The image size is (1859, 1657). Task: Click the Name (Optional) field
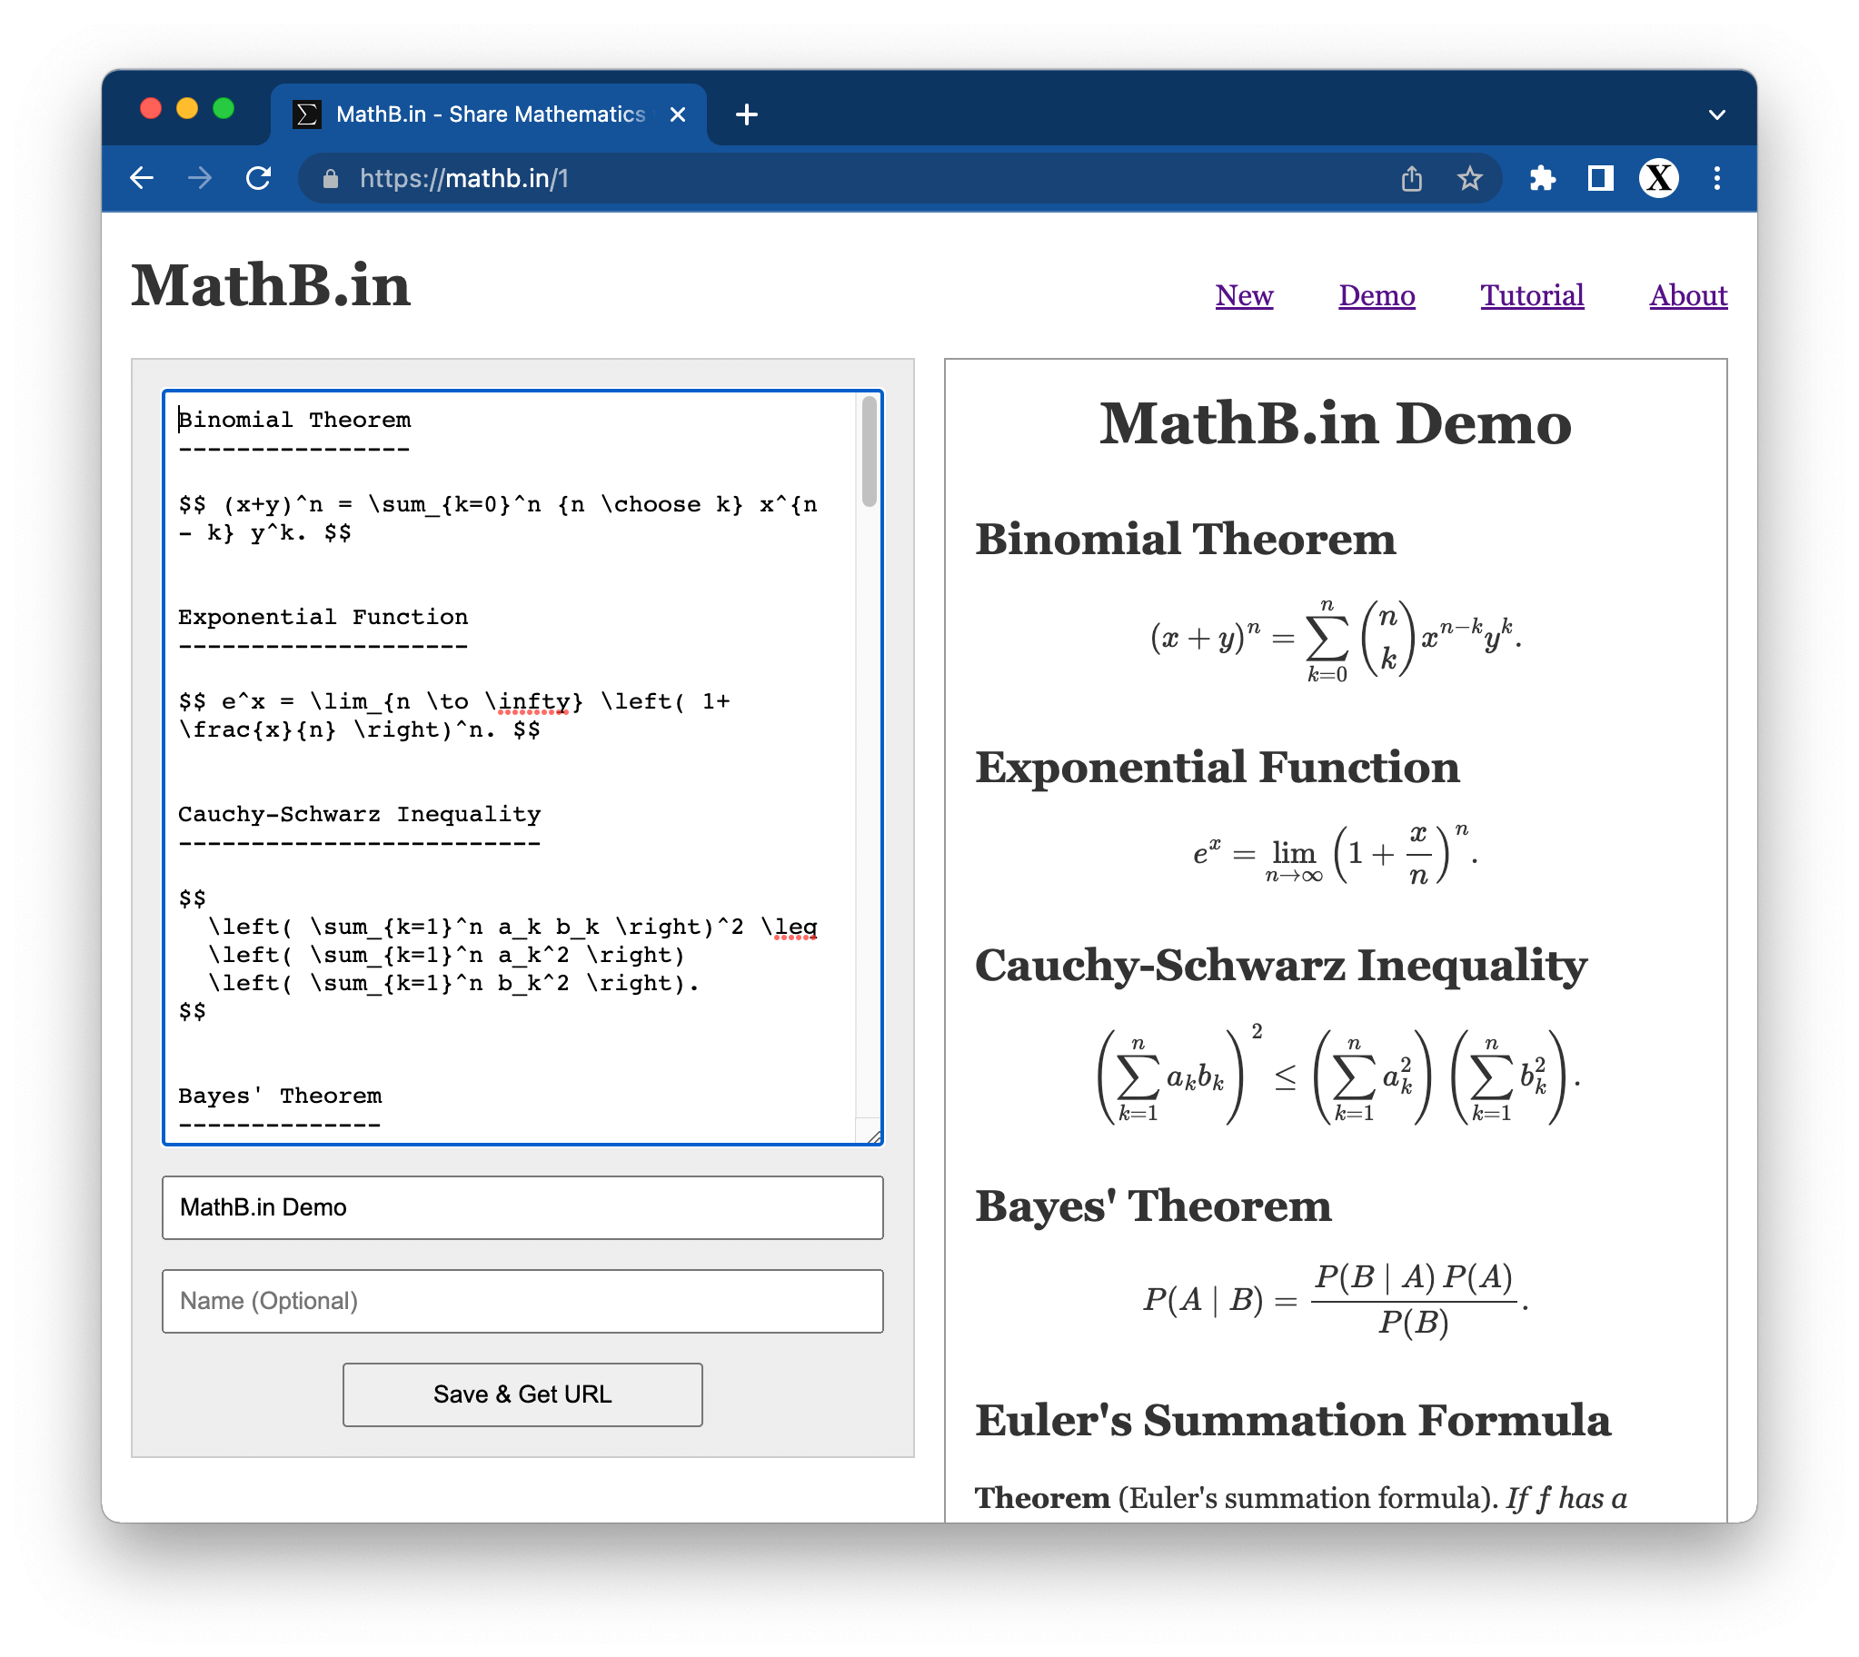(x=522, y=1300)
